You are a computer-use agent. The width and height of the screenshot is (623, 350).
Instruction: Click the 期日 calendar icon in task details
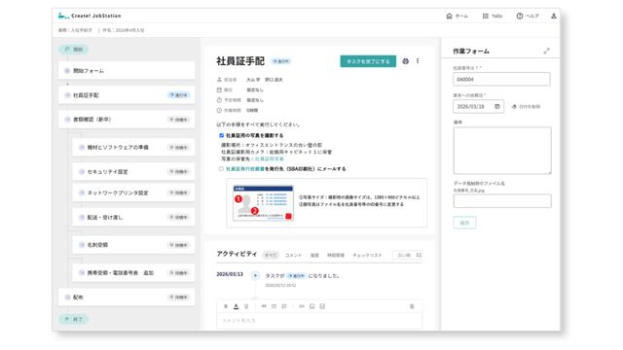point(219,89)
